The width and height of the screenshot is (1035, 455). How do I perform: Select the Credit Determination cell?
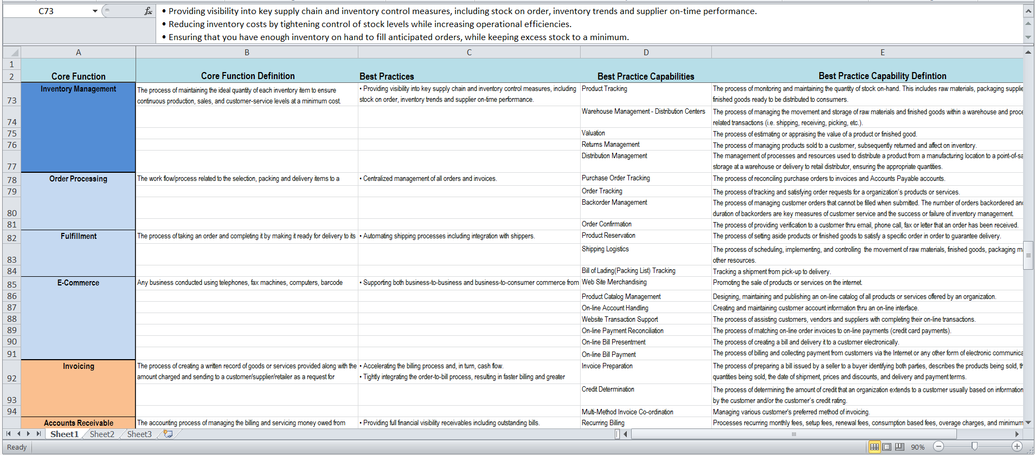[x=646, y=394]
